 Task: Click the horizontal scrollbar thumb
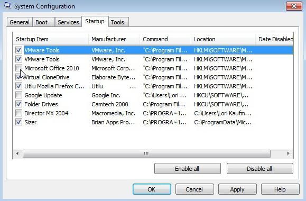click(x=146, y=153)
